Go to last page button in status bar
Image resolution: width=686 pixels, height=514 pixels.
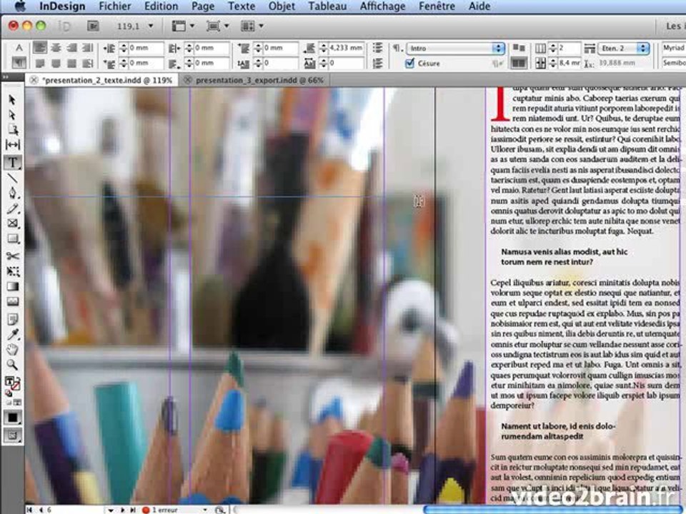tap(133, 510)
